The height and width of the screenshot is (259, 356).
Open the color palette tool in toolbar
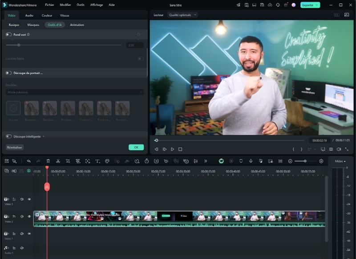(x=107, y=161)
